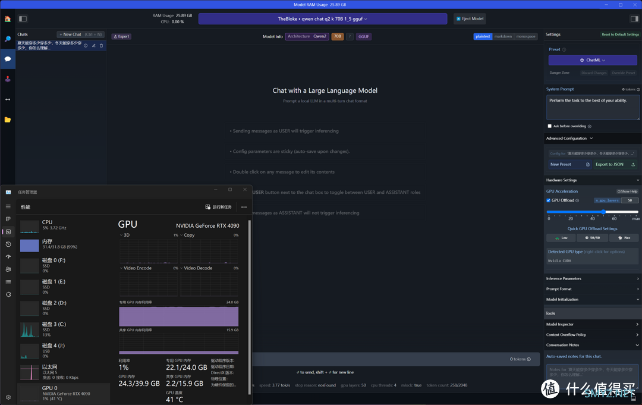
Task: Open the ChatML preset dropdown
Action: [593, 60]
